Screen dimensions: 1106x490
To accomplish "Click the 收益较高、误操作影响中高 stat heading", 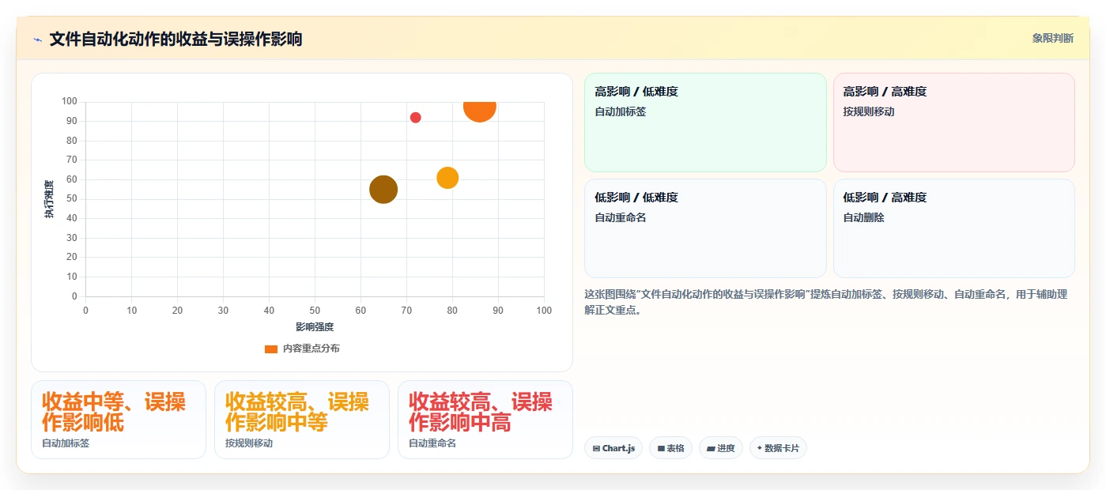I will click(x=481, y=412).
